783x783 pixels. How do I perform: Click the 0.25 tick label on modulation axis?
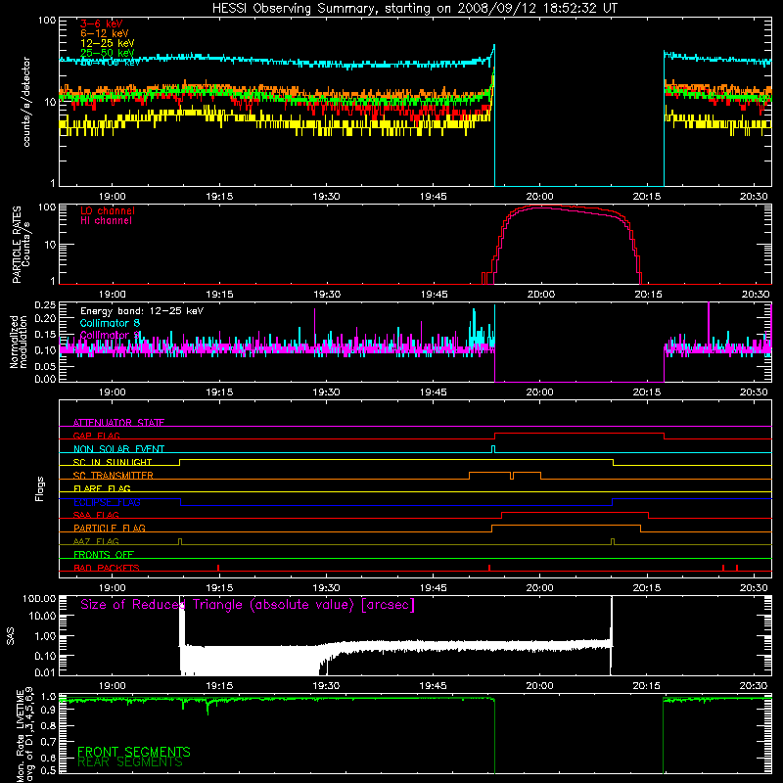coord(45,305)
